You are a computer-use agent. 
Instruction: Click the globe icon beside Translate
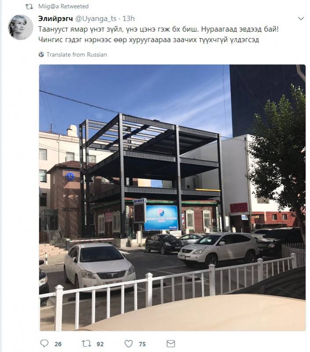point(41,54)
